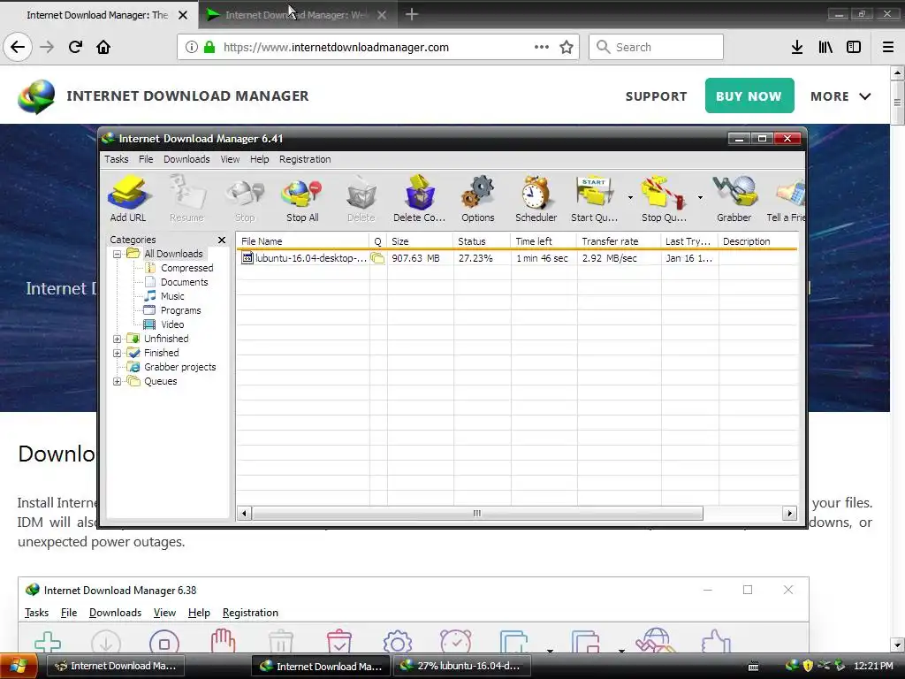Click Add URL toolbar icon
905x679 pixels.
(128, 199)
